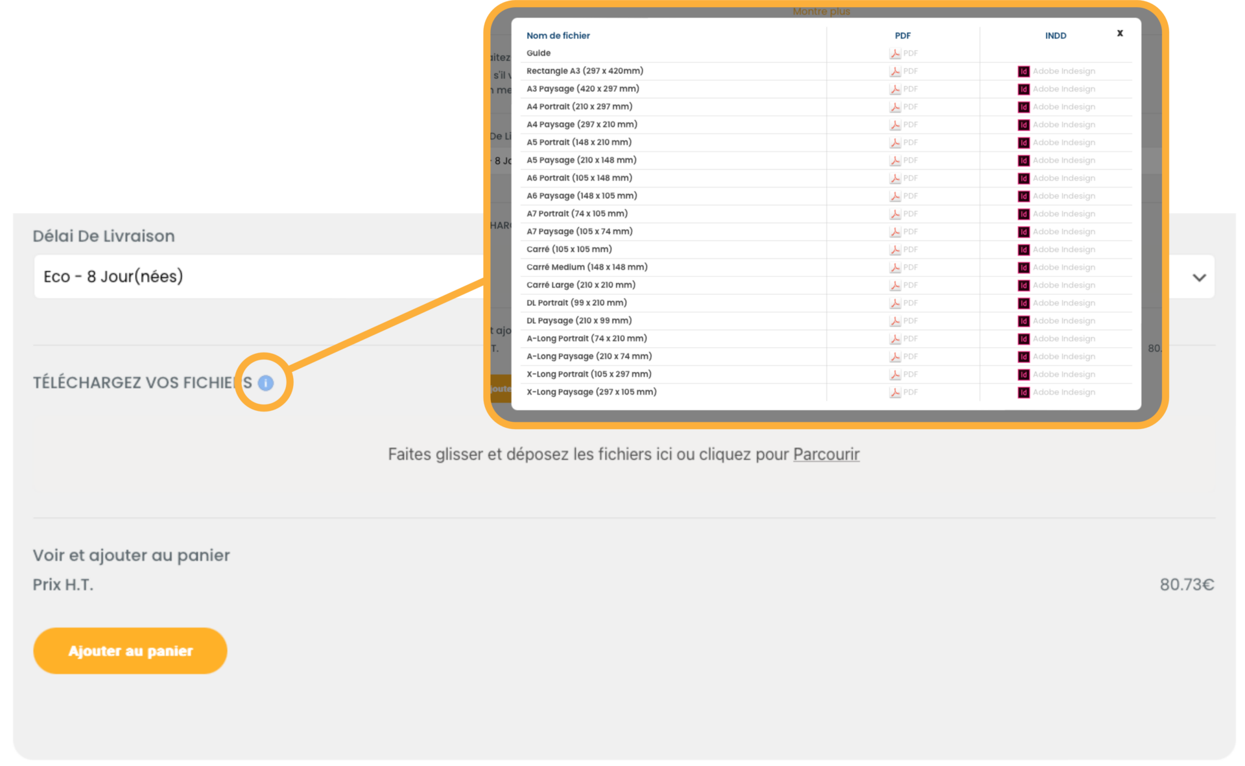Image resolution: width=1245 pixels, height=766 pixels.
Task: Download A6 Portrait PDF template
Action: click(903, 178)
